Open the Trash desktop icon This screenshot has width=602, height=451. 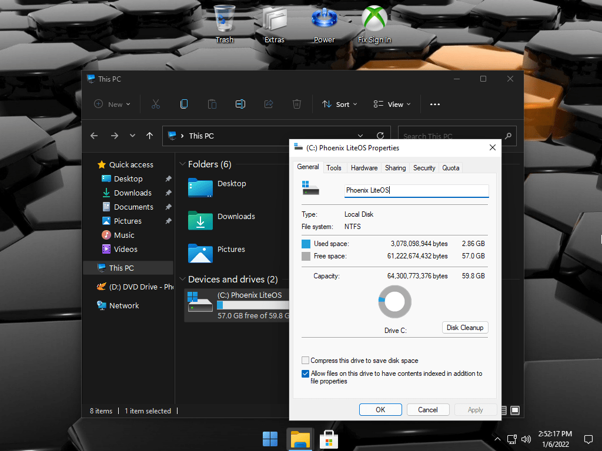click(224, 24)
